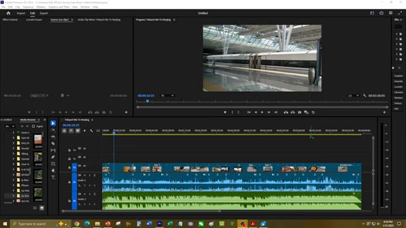The width and height of the screenshot is (406, 228).
Task: Export frame with the camera icon
Action: point(299,113)
